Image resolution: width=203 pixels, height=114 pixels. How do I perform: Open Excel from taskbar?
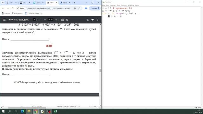tap(56, 111)
